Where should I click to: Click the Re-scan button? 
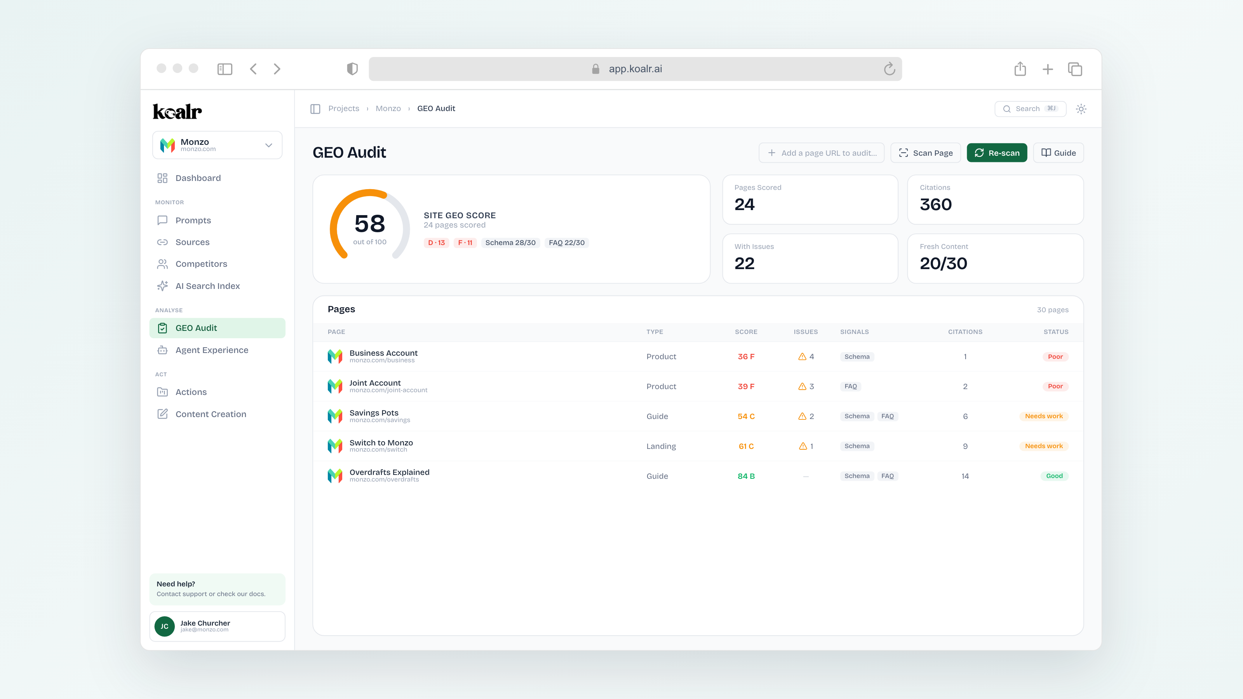[x=997, y=153]
